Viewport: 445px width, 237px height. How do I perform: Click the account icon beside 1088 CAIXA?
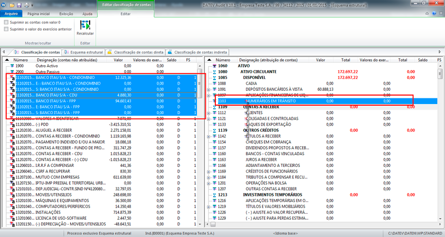[214, 83]
